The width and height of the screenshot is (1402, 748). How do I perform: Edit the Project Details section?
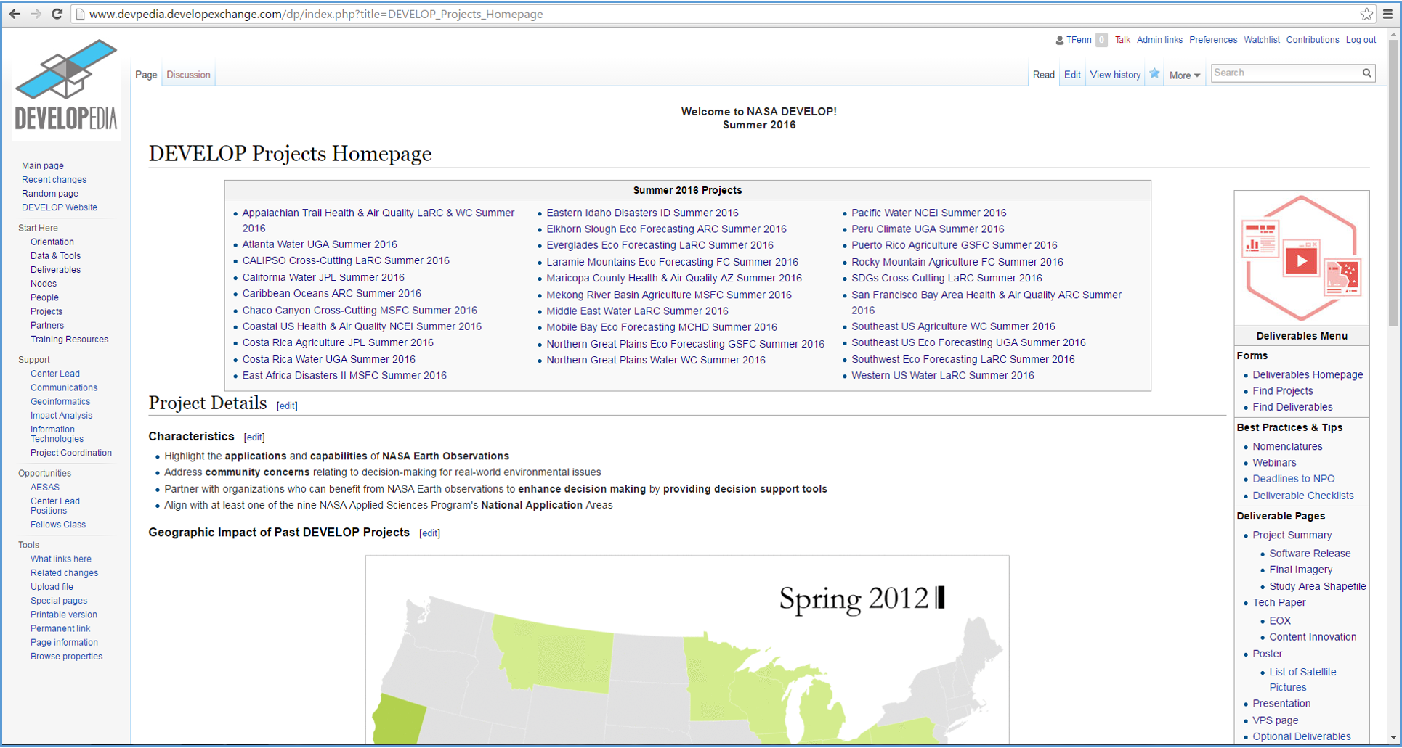click(287, 406)
